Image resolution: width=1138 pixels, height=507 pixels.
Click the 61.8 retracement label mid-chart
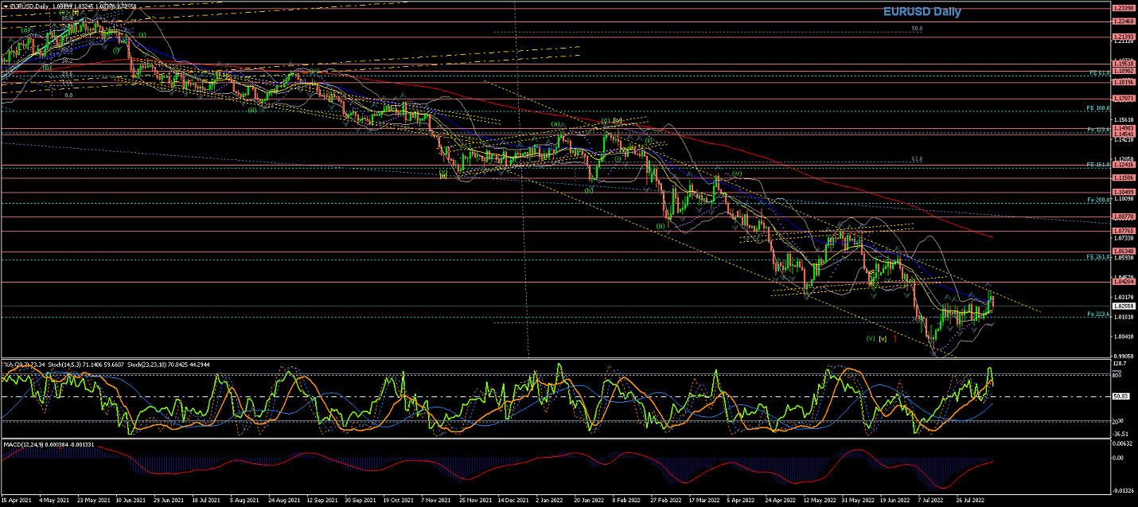click(x=917, y=159)
